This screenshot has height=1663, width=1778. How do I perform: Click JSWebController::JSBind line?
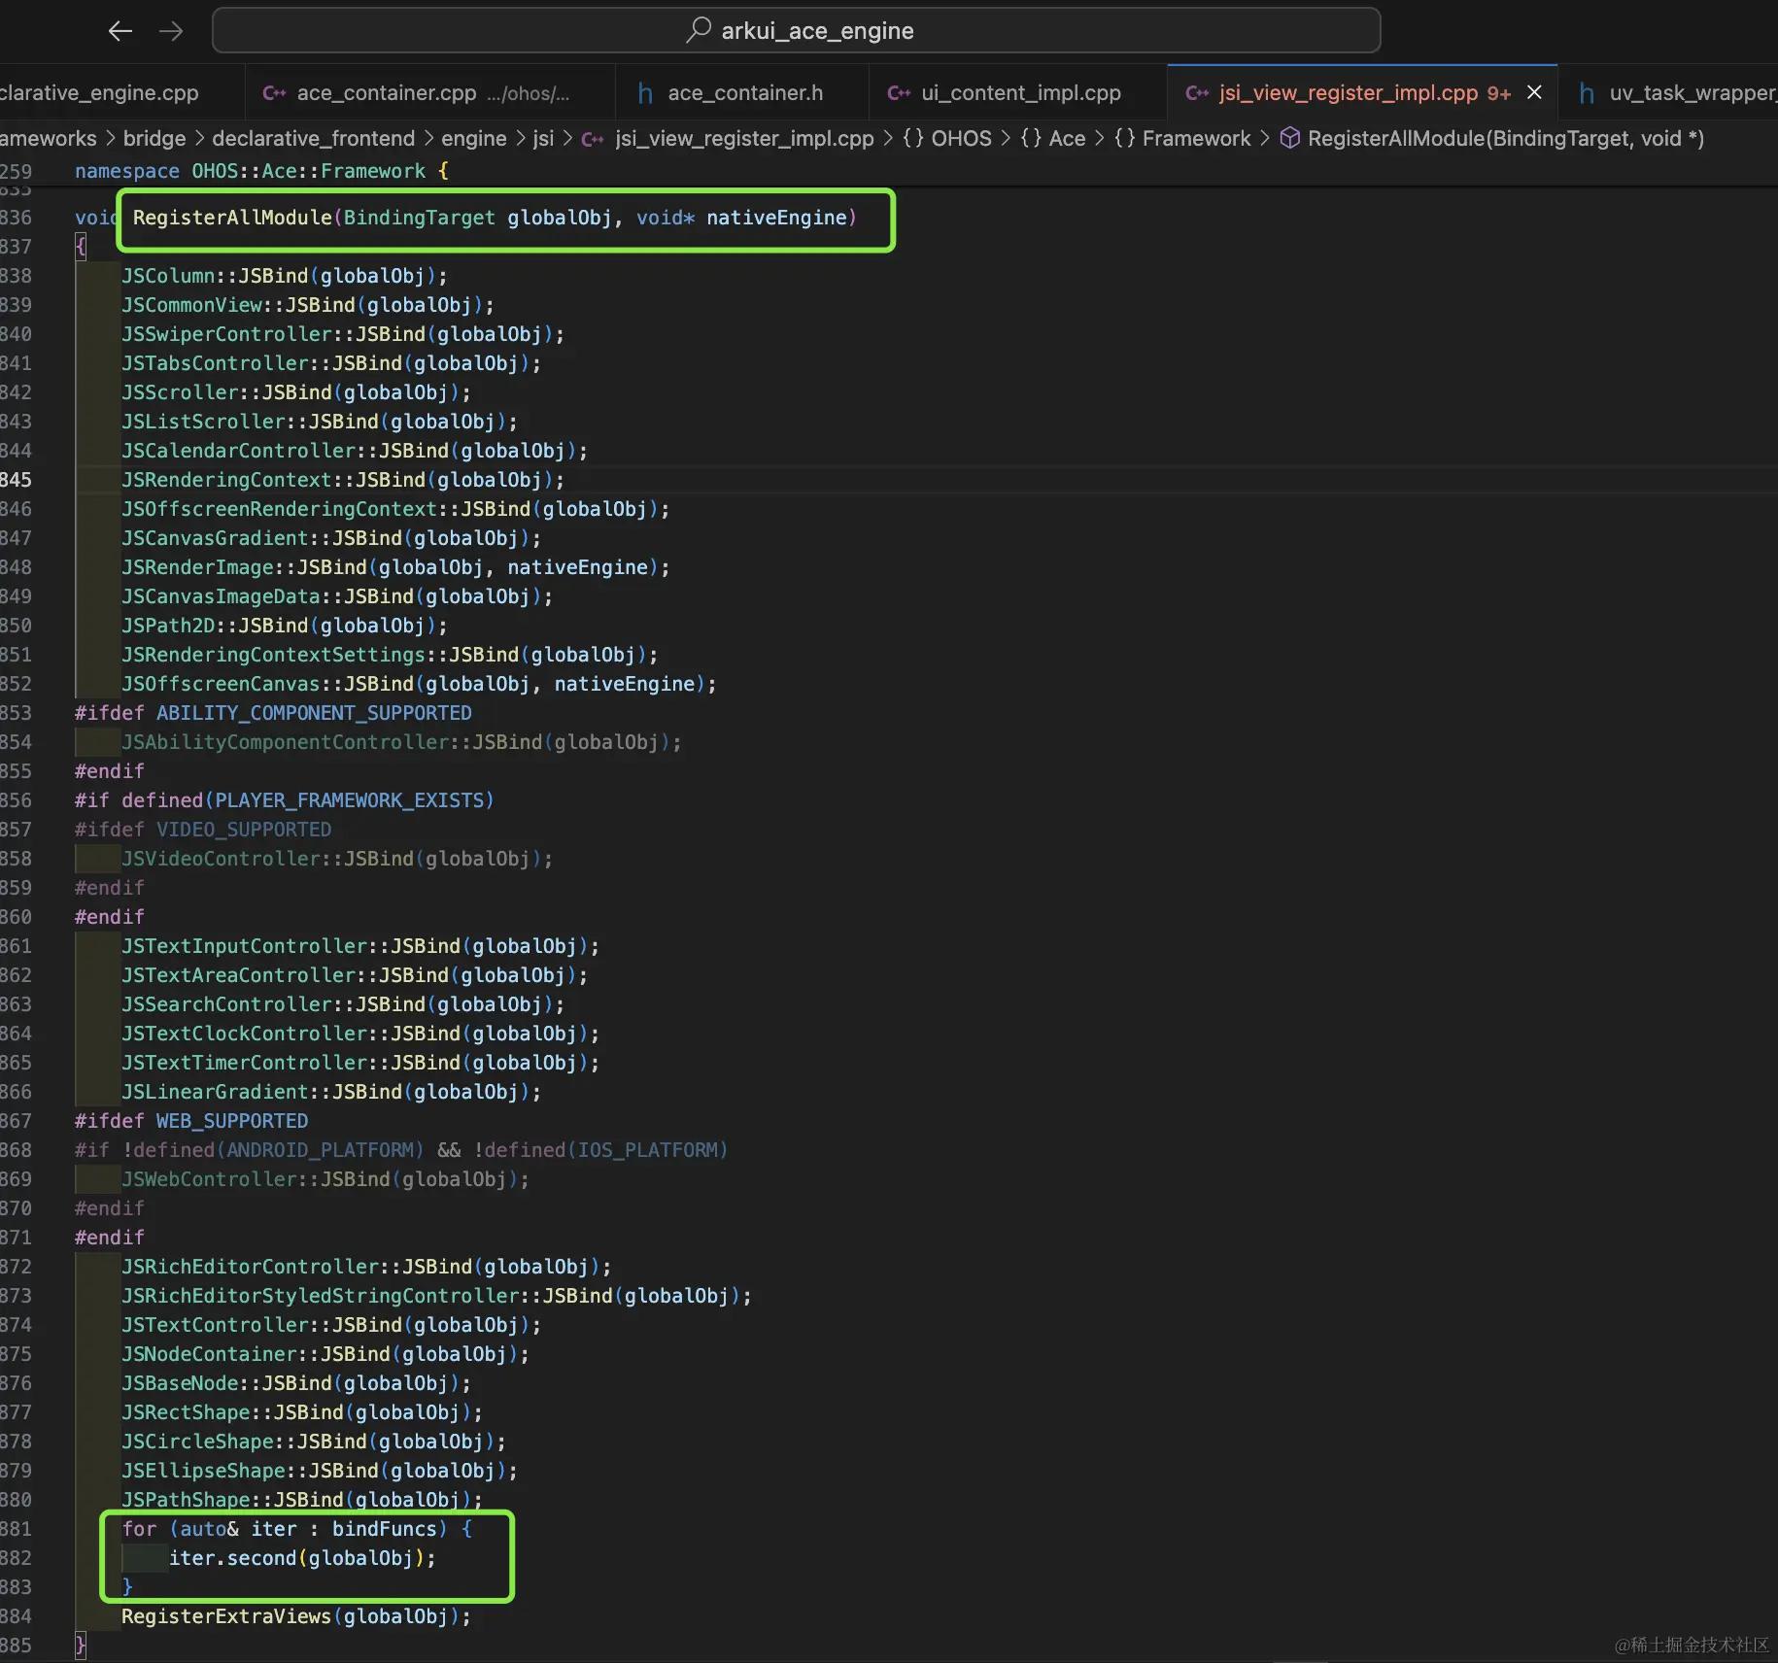coord(325,1179)
